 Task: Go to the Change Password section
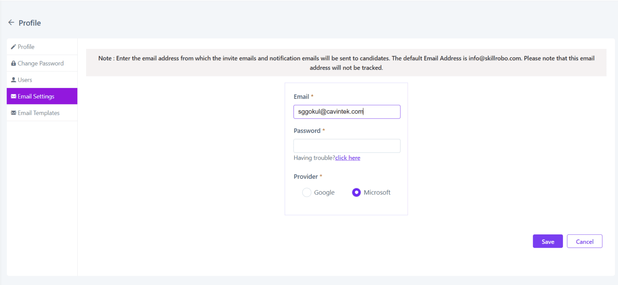(40, 63)
